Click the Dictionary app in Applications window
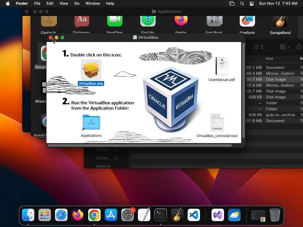303x227 pixels. (82, 21)
